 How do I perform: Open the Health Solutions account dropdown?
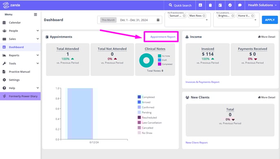262,5
